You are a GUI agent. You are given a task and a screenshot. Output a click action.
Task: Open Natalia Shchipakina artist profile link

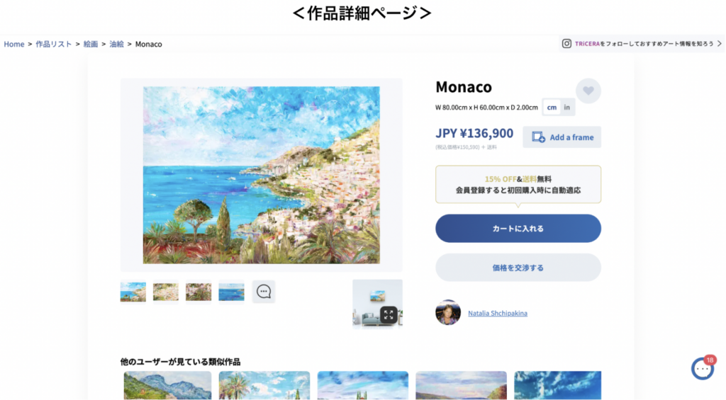point(497,313)
